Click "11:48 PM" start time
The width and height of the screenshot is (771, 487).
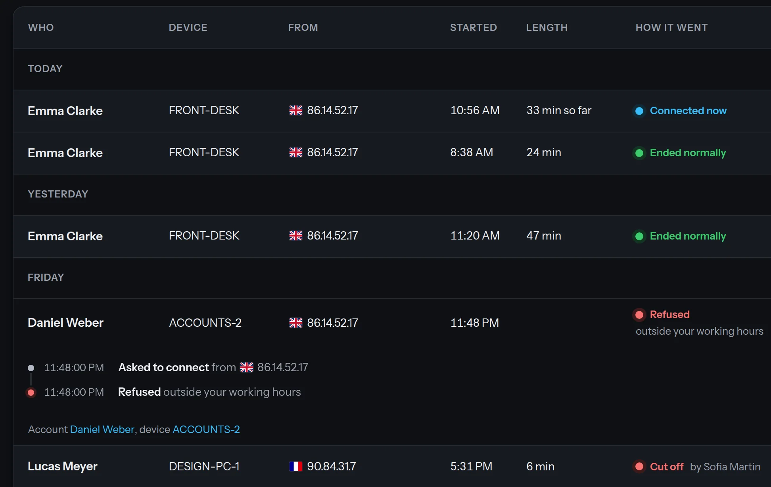475,323
